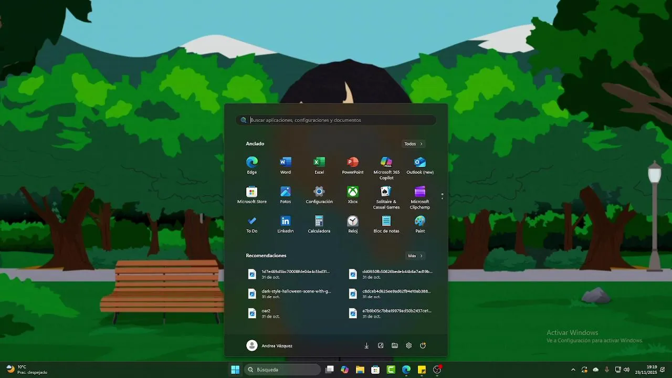Open network icon in system tray

coord(618,370)
